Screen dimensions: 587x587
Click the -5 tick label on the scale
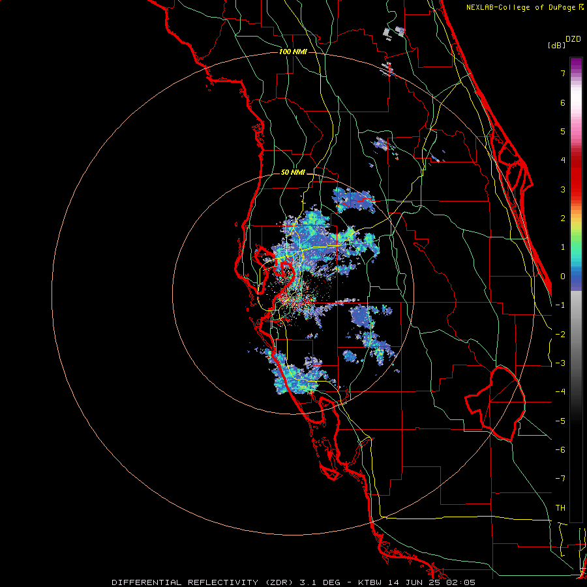[560, 421]
